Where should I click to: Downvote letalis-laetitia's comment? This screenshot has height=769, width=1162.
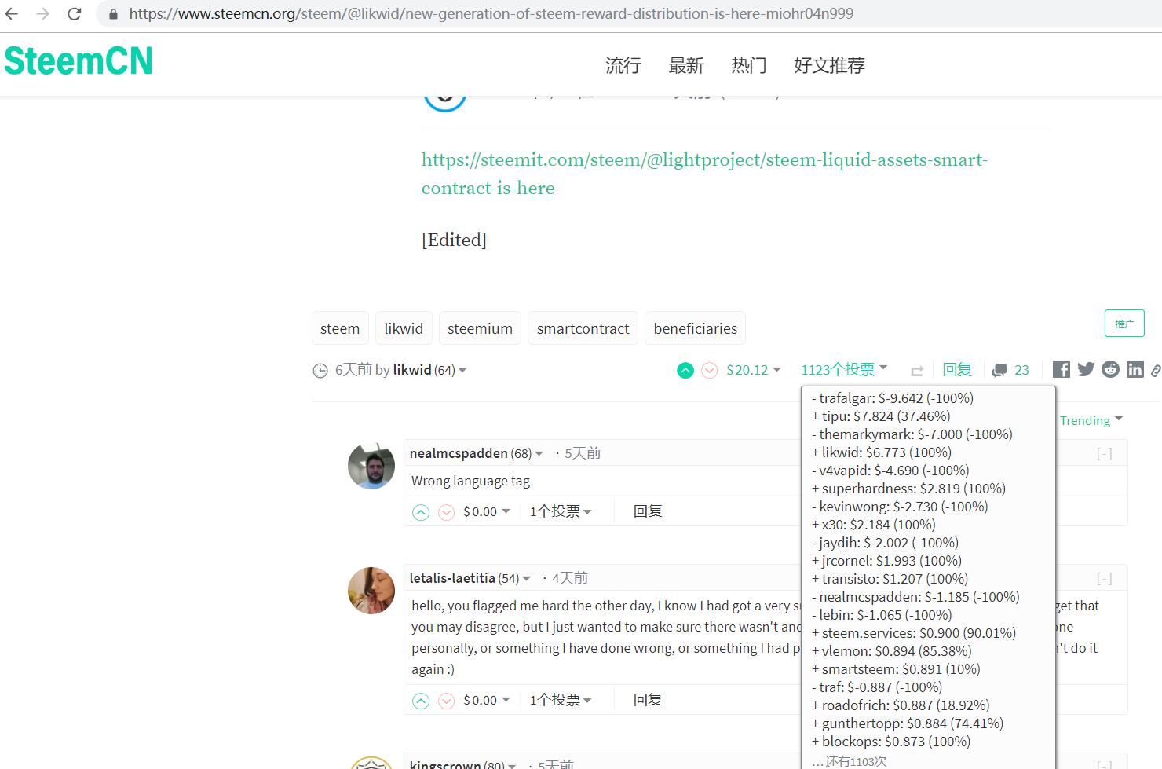point(446,701)
